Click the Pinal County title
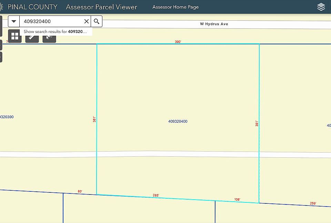Viewport: 331px width, 223px height. click(x=32, y=7)
